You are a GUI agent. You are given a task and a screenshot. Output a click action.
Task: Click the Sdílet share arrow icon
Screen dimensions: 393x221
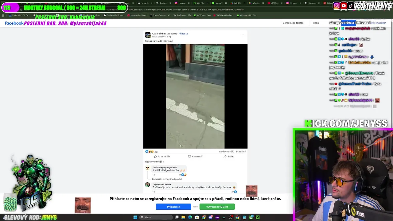pos(225,157)
